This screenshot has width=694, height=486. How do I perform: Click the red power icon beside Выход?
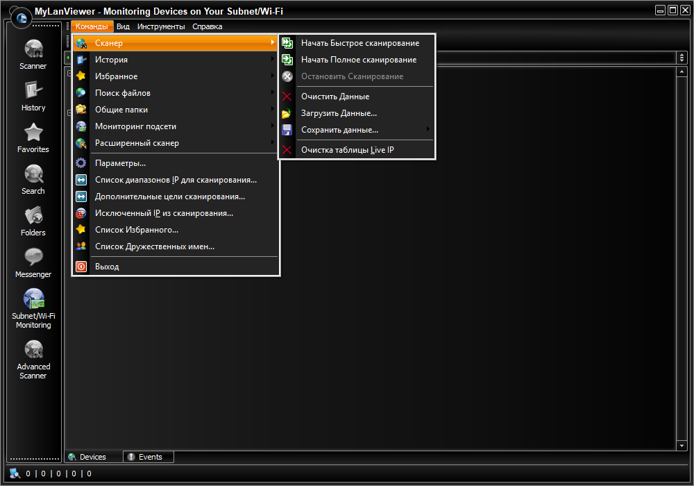(81, 267)
